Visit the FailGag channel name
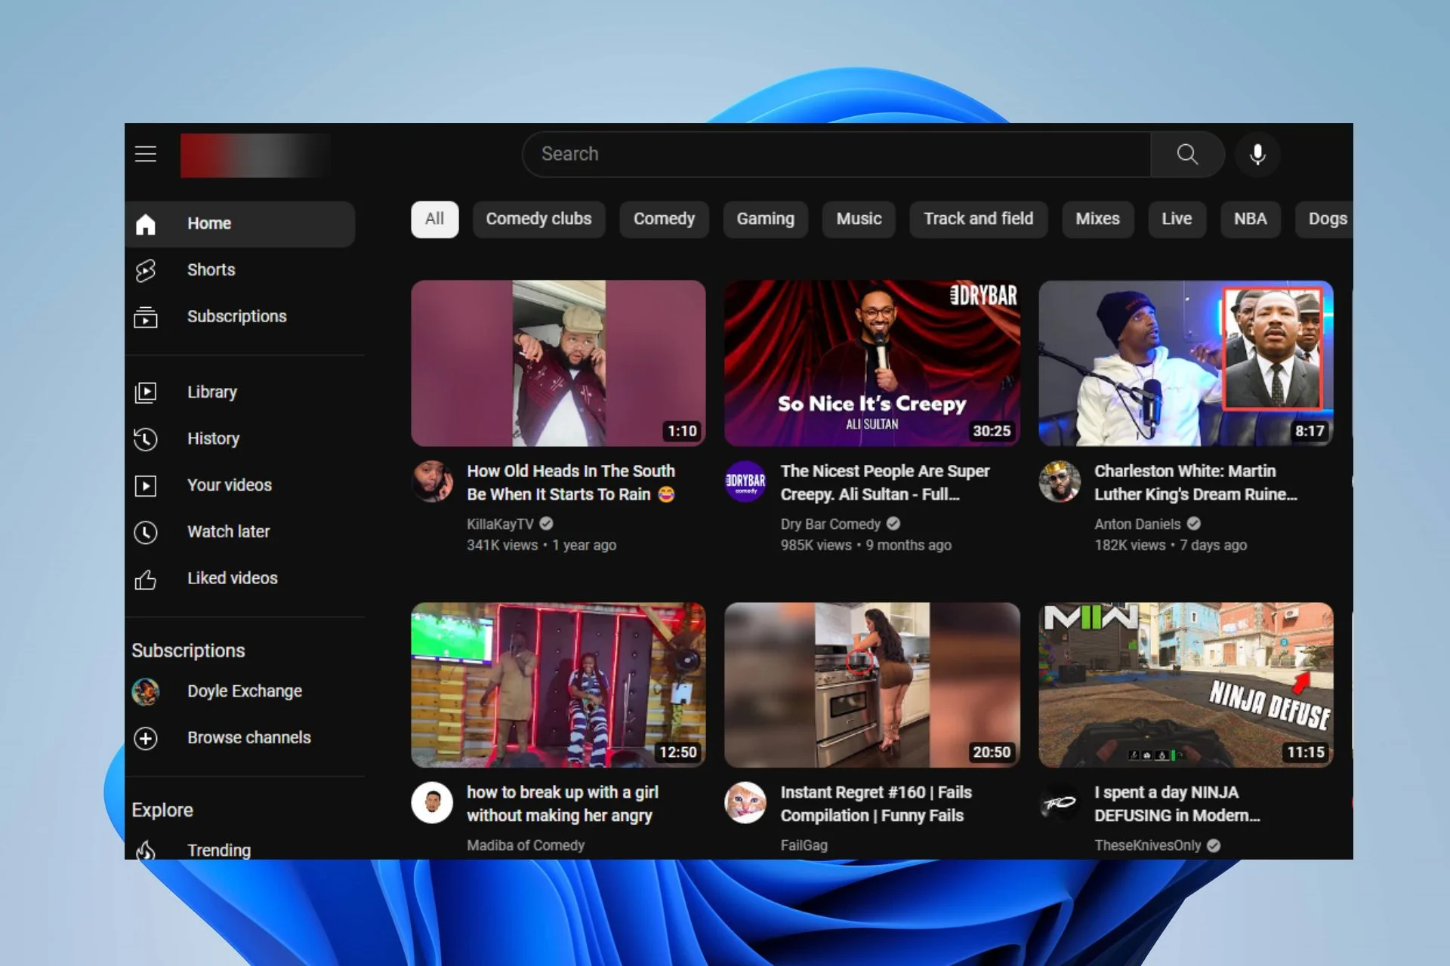Image resolution: width=1450 pixels, height=966 pixels. tap(804, 845)
